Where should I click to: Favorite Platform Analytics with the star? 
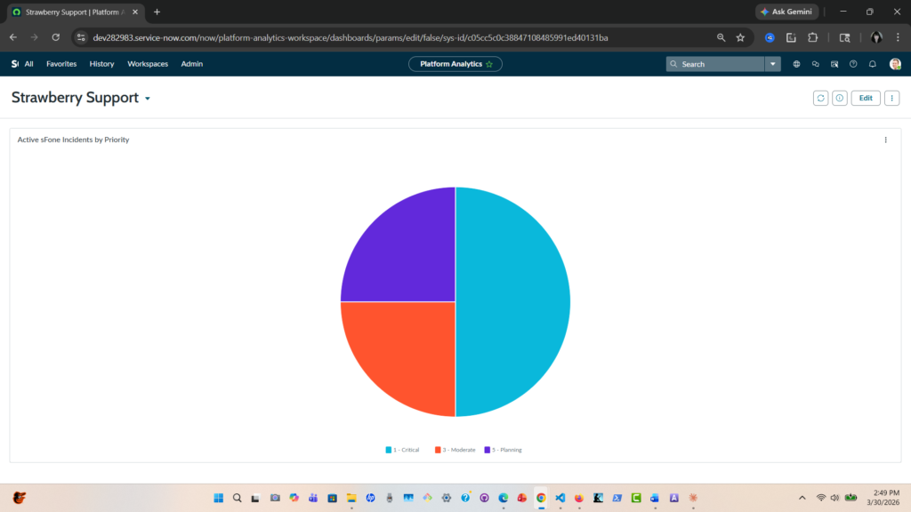489,64
